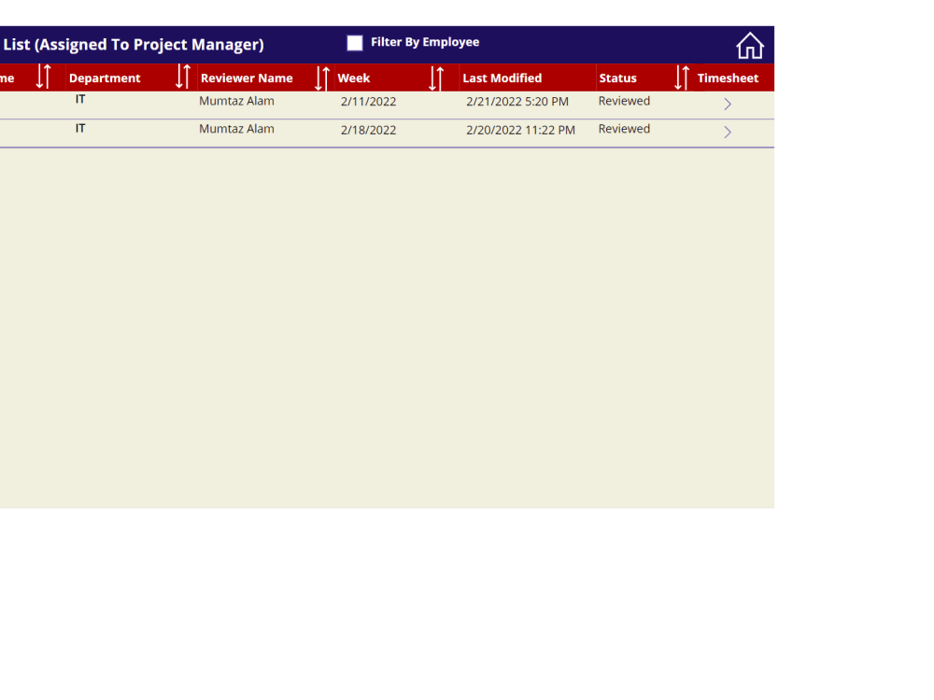Click the Reviewed status on the top row
The height and width of the screenshot is (700, 934).
pyautogui.click(x=624, y=101)
